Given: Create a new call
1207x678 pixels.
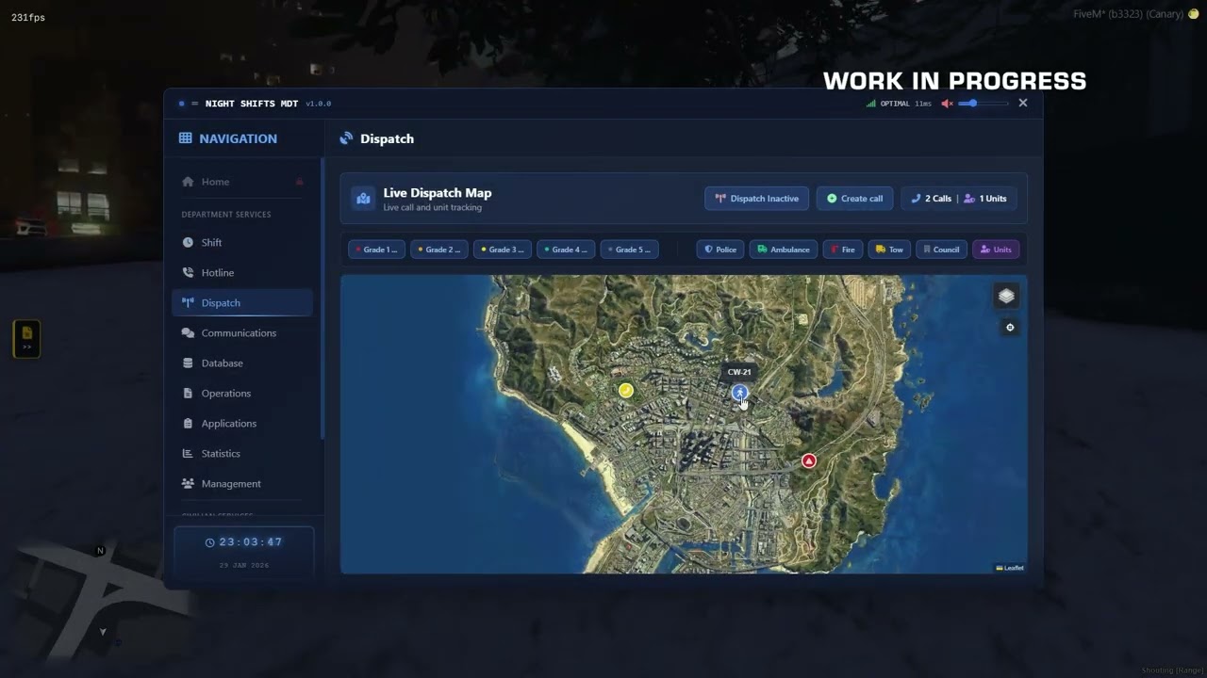Looking at the screenshot, I should 854,199.
